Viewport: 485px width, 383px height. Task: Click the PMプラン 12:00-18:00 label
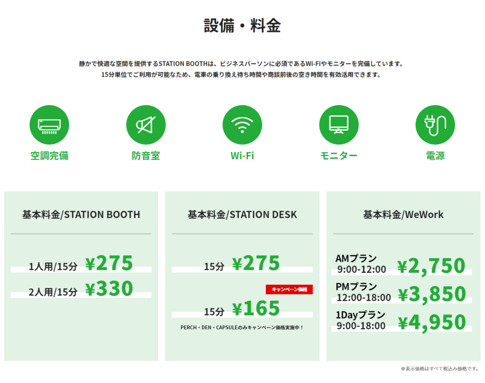point(363,292)
